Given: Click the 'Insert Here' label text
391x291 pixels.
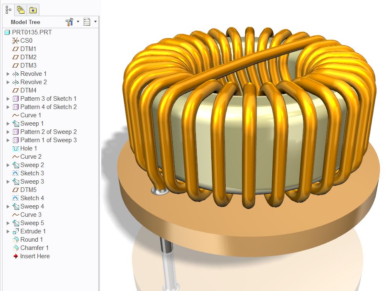Looking at the screenshot, I should 35,256.
